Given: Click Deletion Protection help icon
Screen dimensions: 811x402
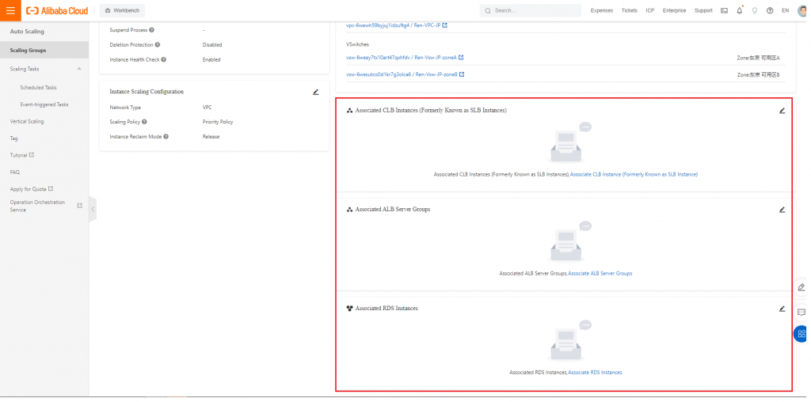Looking at the screenshot, I should point(158,45).
